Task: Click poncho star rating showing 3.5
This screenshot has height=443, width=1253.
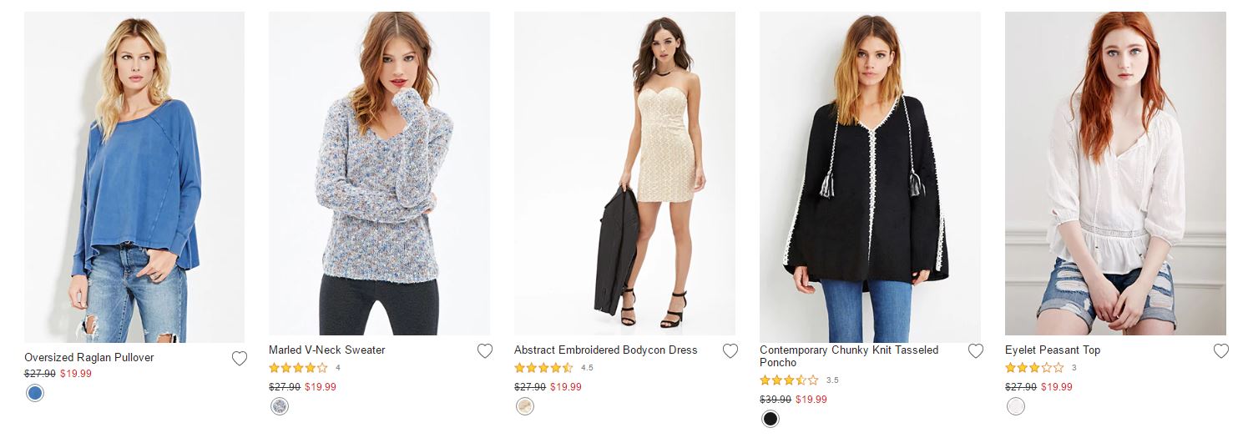Action: pyautogui.click(x=789, y=380)
